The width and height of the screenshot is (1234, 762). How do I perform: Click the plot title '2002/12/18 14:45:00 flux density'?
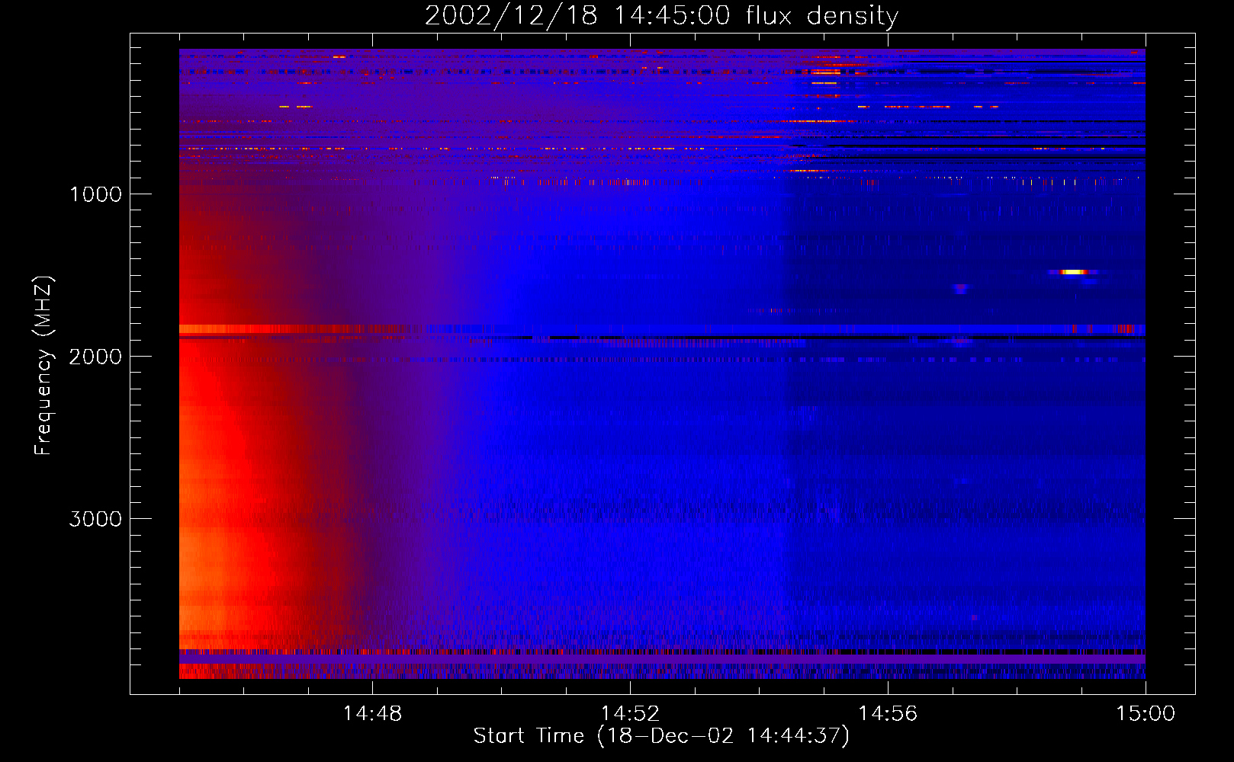[661, 16]
